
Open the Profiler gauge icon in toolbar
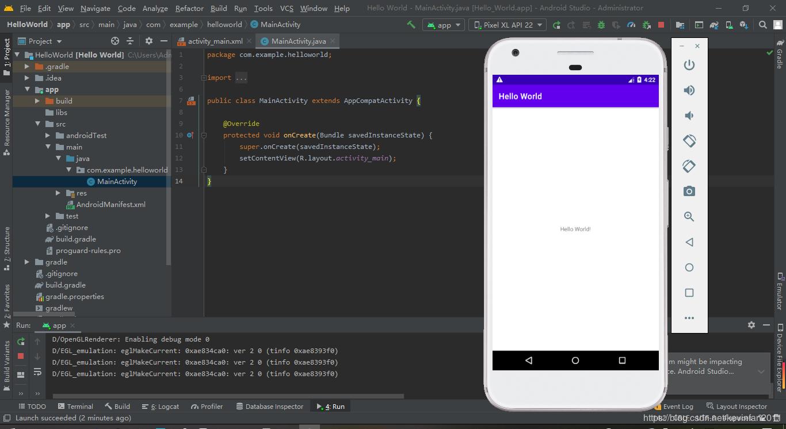pyautogui.click(x=631, y=25)
